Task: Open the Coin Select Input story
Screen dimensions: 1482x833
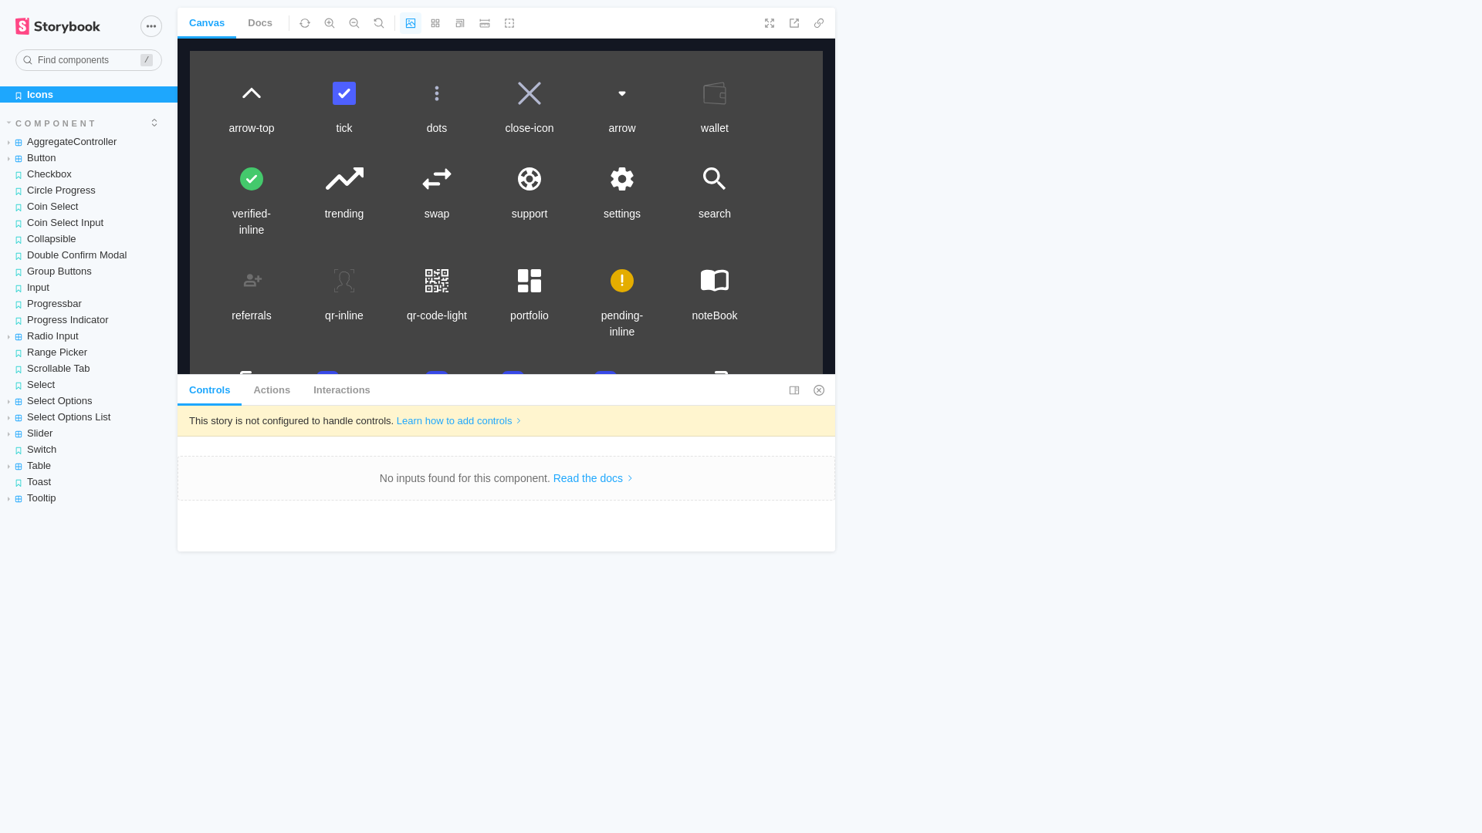Action: point(89,223)
